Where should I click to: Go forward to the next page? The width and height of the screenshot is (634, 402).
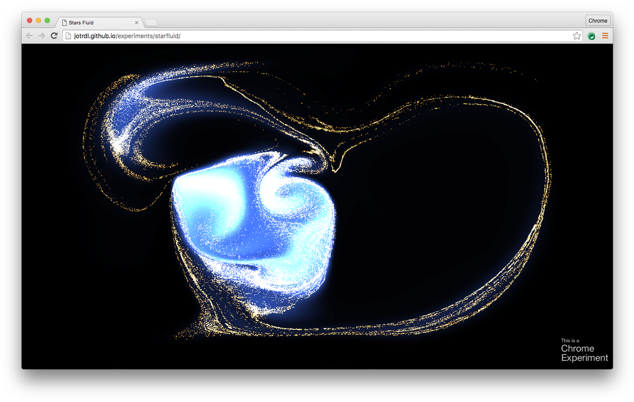(42, 36)
